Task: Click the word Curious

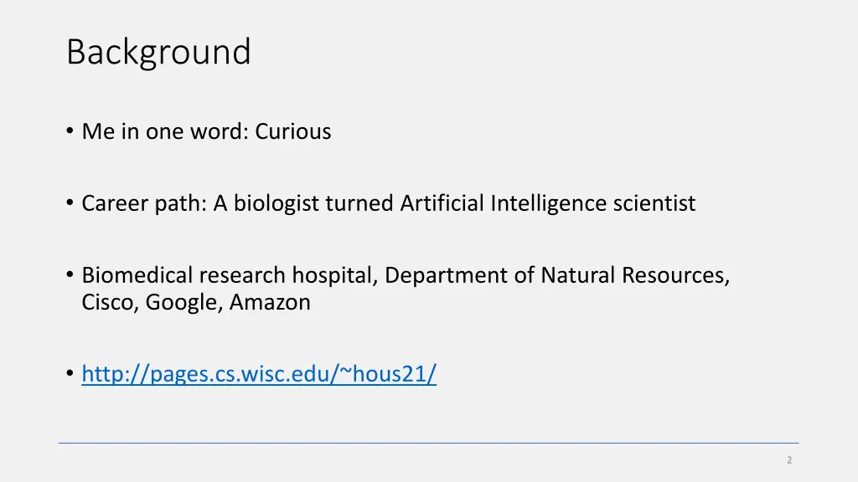Action: tap(292, 131)
